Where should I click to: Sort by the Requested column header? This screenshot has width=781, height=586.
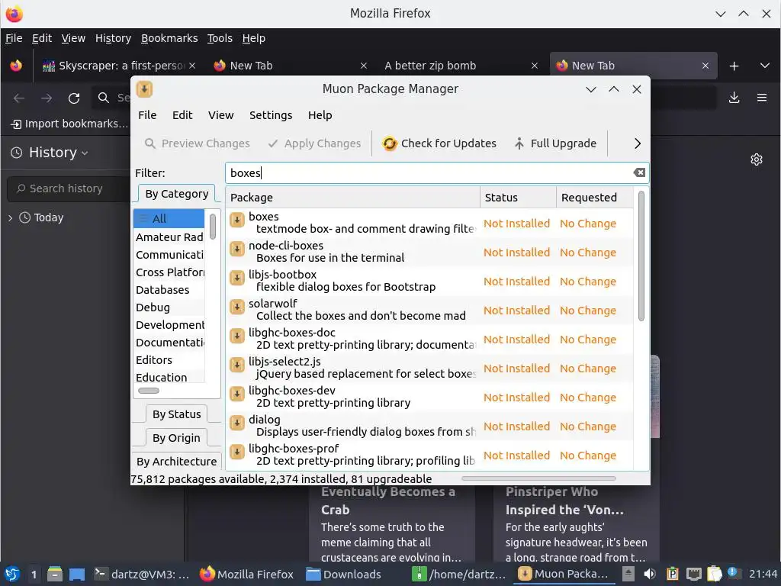595,198
